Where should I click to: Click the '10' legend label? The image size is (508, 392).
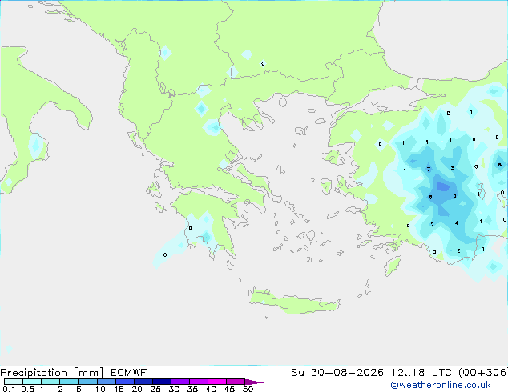100,389
